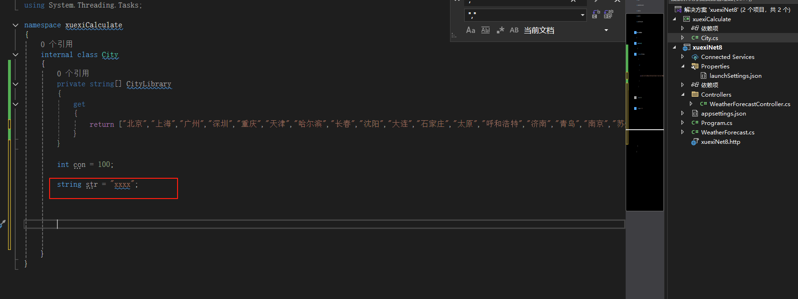Image resolution: width=798 pixels, height=299 pixels.
Task: Expand 依赖项 under xuexiCalculate
Action: [x=682, y=28]
